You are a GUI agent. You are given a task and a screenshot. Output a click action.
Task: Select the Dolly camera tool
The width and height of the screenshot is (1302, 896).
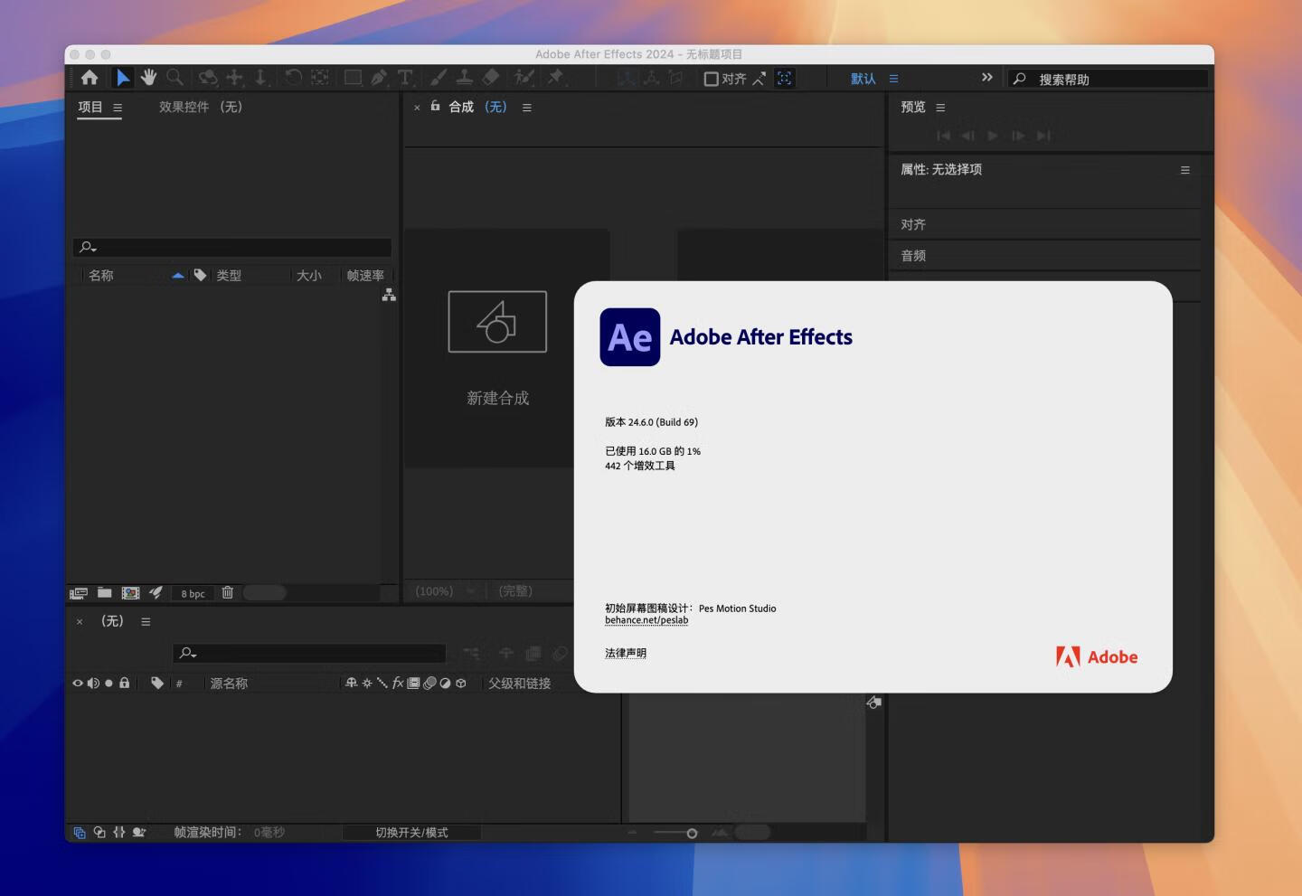click(260, 78)
